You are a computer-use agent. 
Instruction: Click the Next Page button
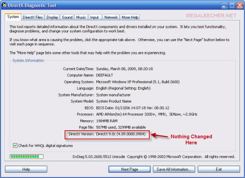click(130, 169)
